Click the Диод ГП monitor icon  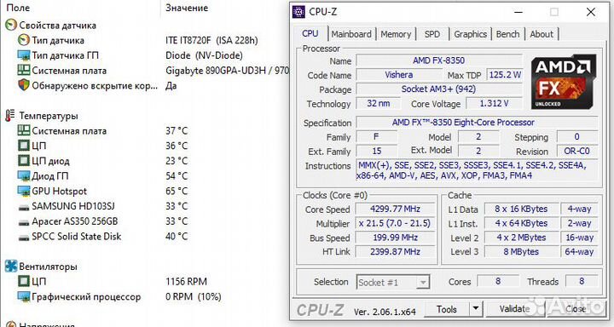pos(24,176)
